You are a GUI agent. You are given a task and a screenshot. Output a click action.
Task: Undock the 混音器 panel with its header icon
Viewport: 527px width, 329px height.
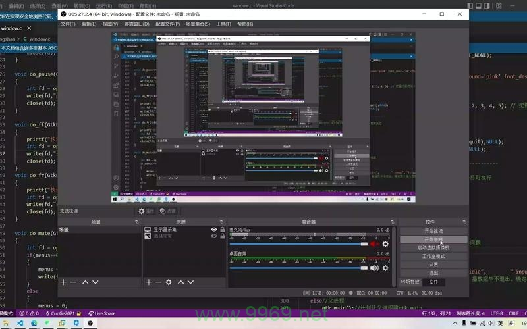pos(392,222)
